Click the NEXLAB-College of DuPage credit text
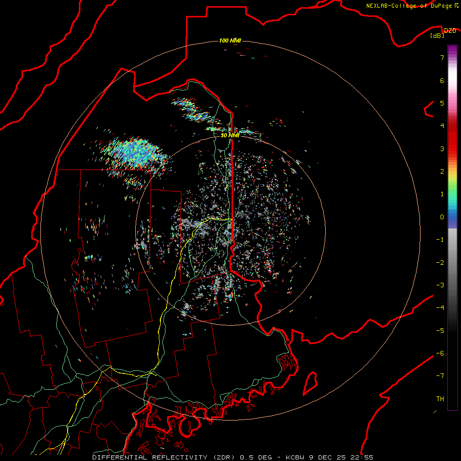The width and height of the screenshot is (461, 461). 409,6
